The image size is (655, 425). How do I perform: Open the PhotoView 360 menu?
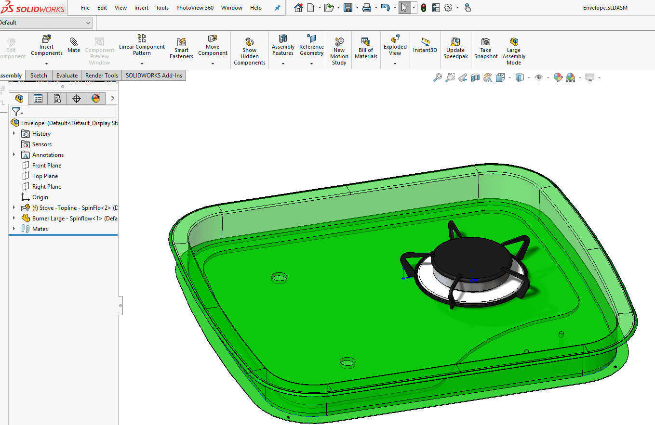(x=195, y=8)
